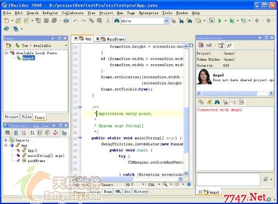Open the Enterprise menu
This screenshot has height=204, width=278.
(x=149, y=13)
